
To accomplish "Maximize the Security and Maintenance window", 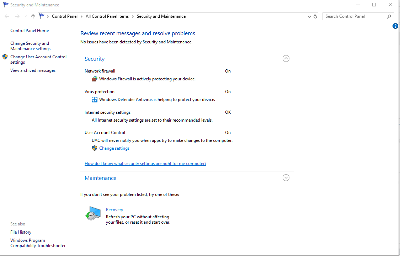I will [374, 5].
